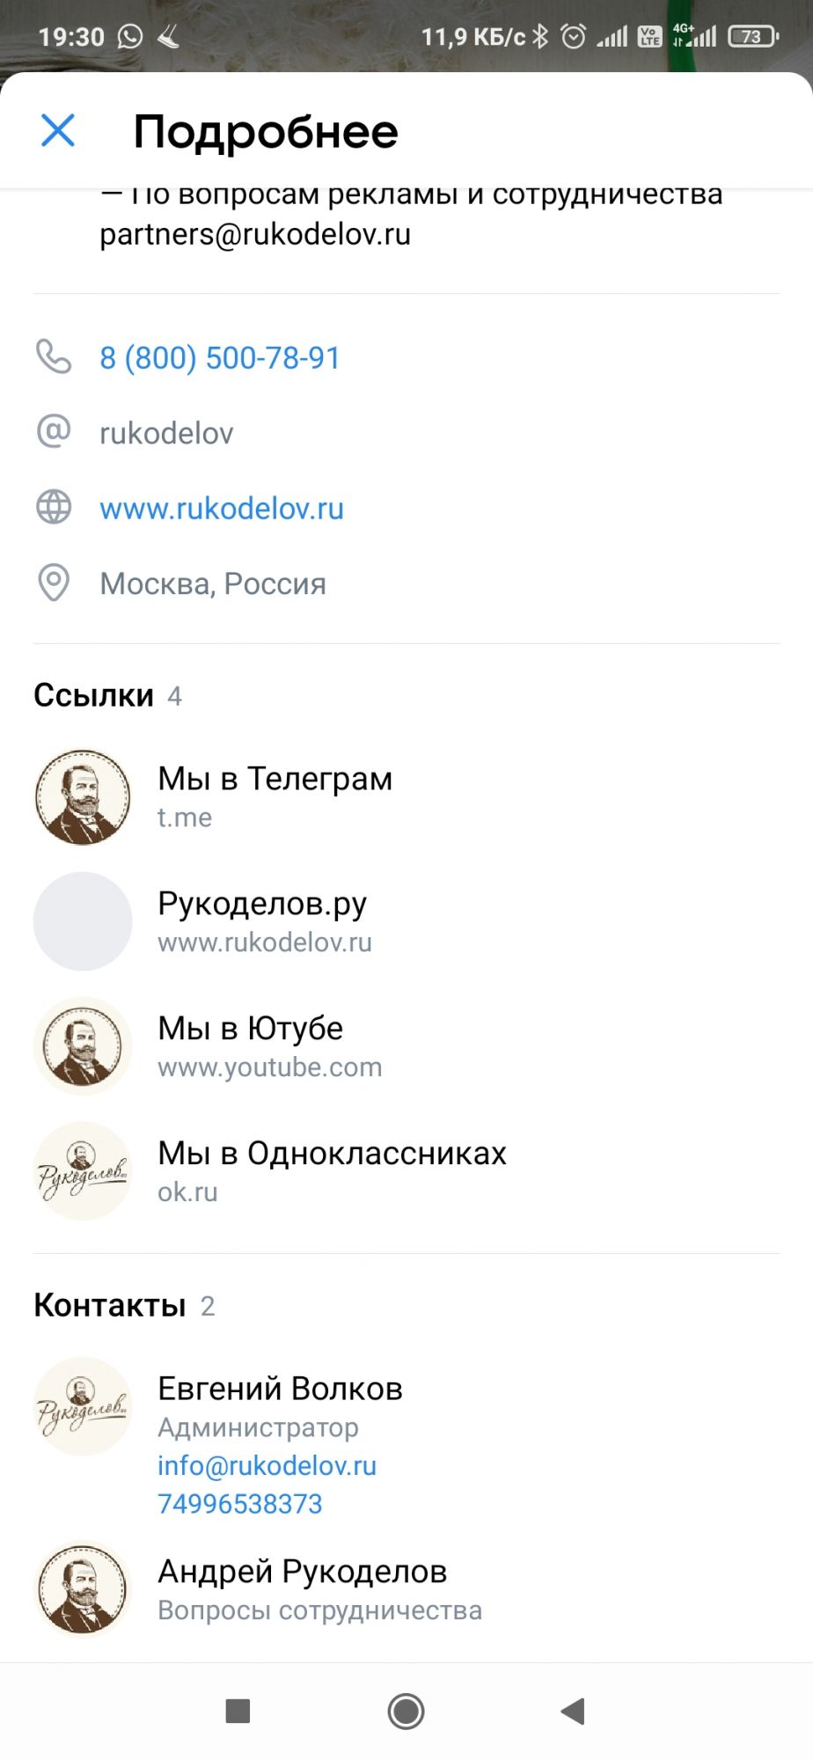Close the Подробнее panel with X
The height and width of the screenshot is (1760, 813).
tap(58, 131)
